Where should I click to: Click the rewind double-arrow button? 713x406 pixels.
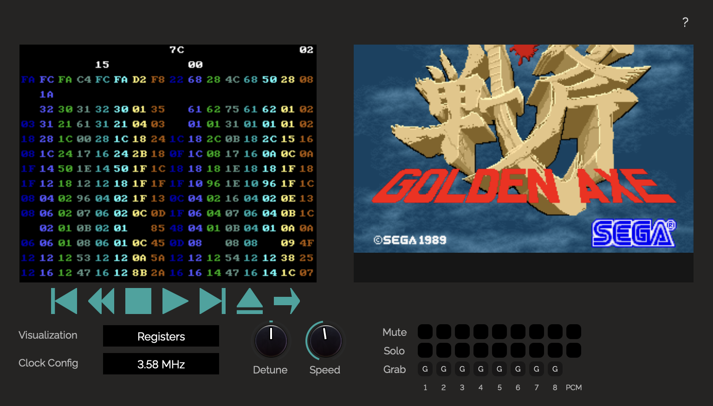[x=101, y=301]
